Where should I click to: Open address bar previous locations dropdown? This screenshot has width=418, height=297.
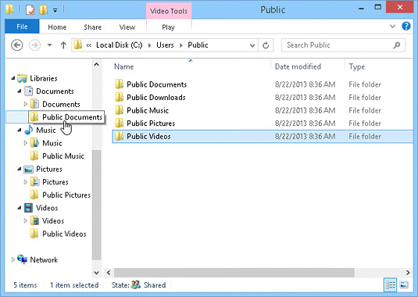[x=252, y=45]
